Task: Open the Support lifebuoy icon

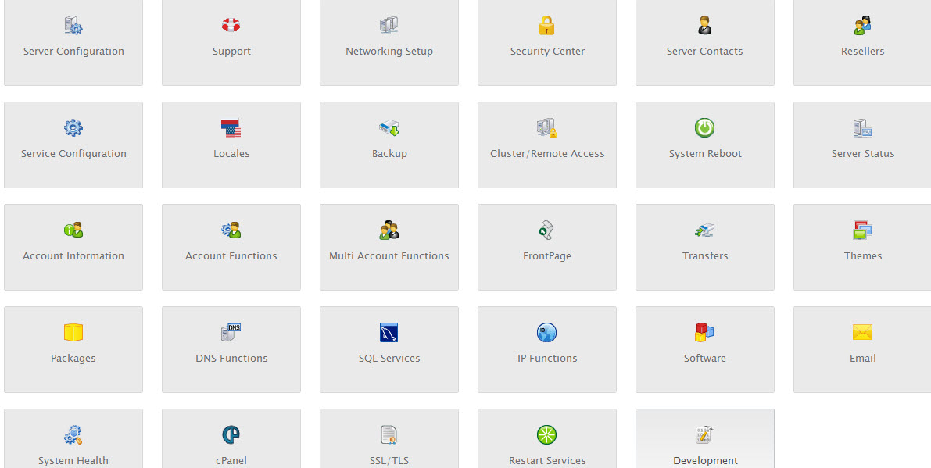Action: coord(231,26)
